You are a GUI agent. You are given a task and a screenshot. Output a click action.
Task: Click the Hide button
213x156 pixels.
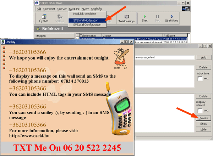[203, 129]
